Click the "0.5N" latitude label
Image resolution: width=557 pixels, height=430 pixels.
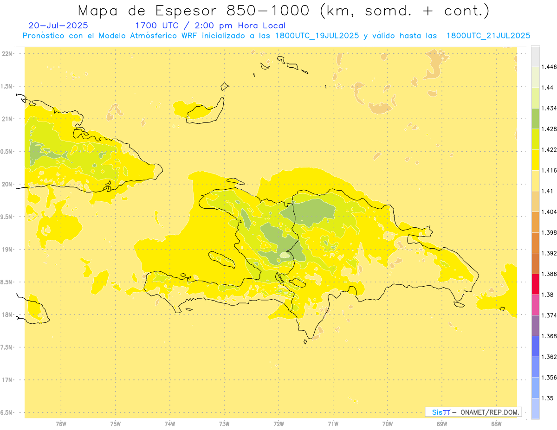coord(7,152)
